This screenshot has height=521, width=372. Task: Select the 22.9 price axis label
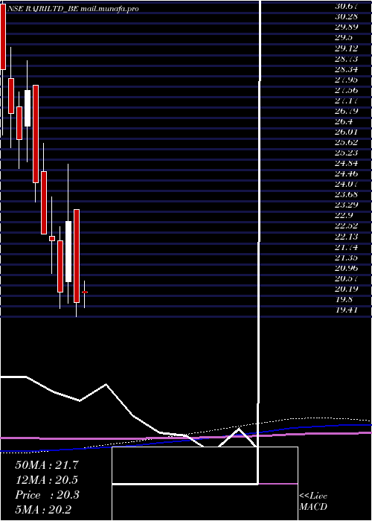point(344,216)
